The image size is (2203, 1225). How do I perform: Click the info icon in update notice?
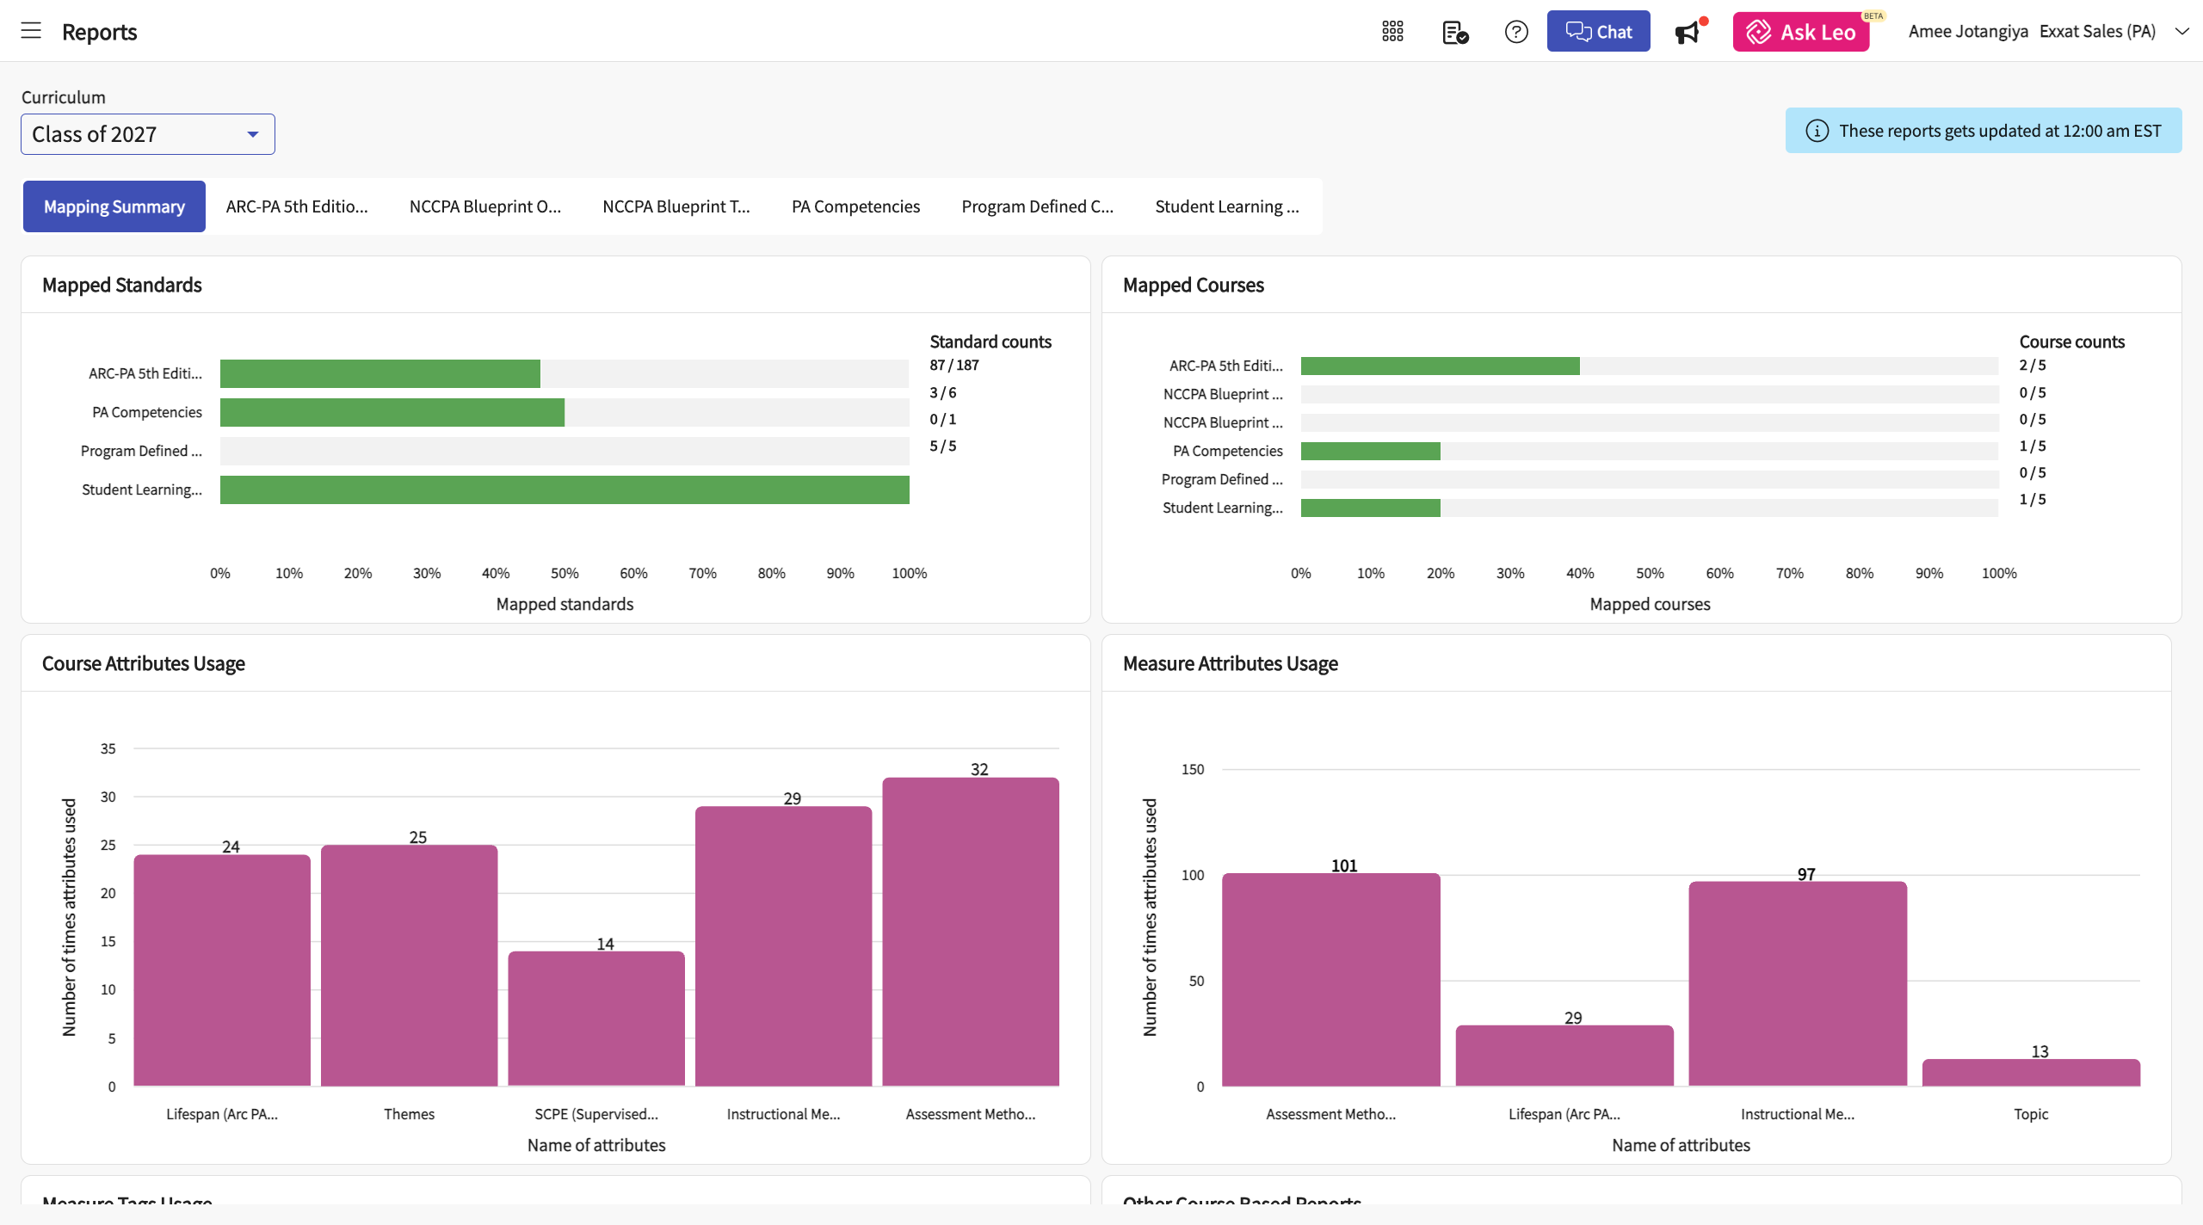click(1817, 131)
